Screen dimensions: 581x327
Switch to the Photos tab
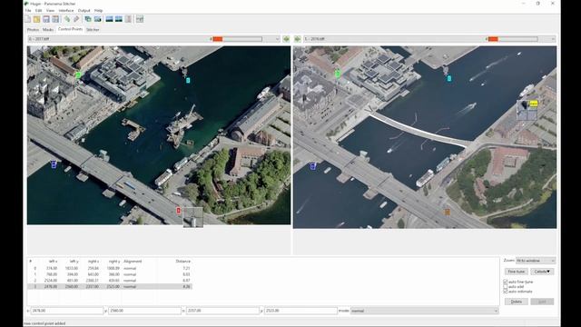(33, 29)
